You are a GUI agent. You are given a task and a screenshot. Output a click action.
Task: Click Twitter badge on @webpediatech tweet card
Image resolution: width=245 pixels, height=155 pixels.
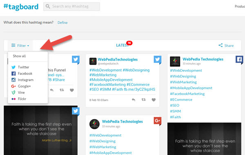[158, 60]
